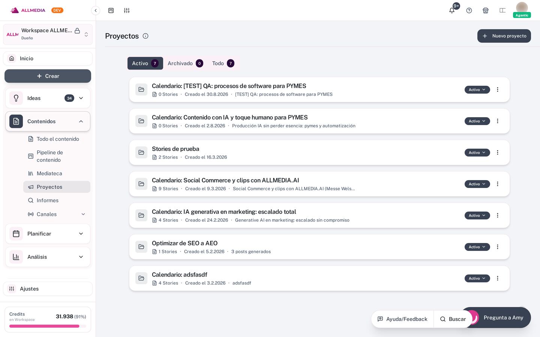Screen dimensions: 540x337
Task: Open the help question mark icon
Action: coord(469,10)
